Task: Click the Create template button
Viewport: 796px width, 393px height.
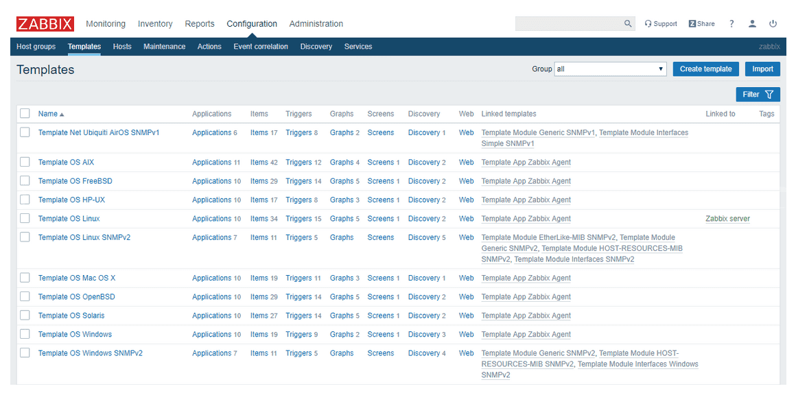Action: pyautogui.click(x=705, y=69)
